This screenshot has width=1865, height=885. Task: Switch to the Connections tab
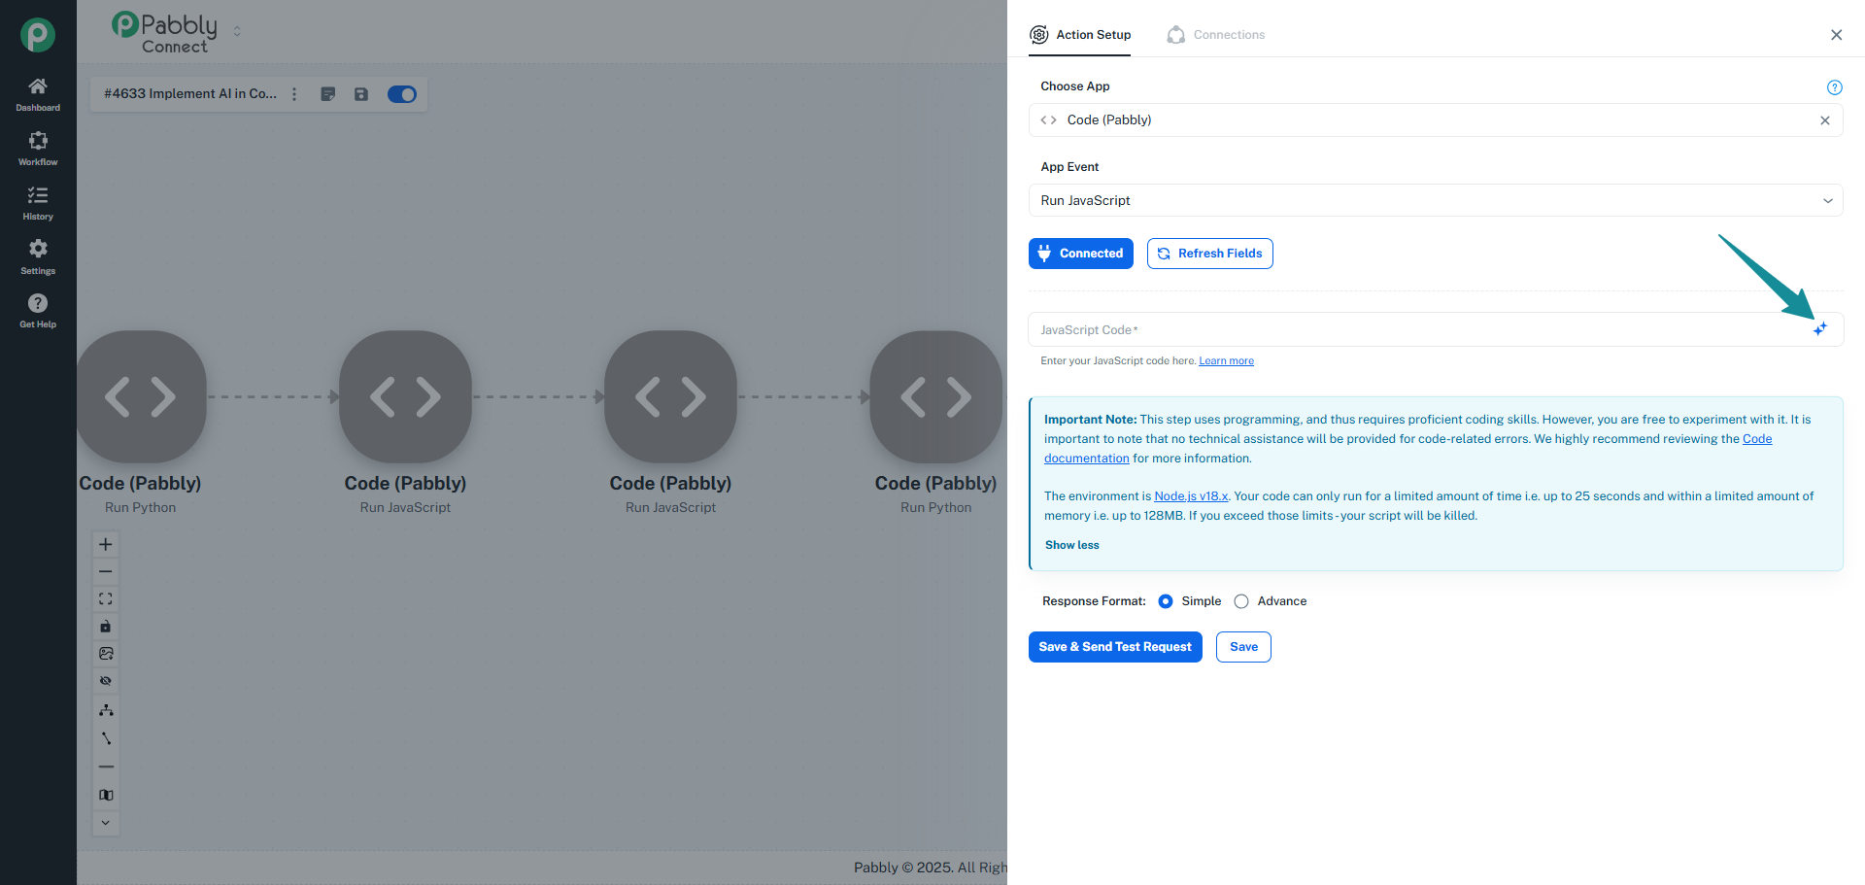(1216, 35)
